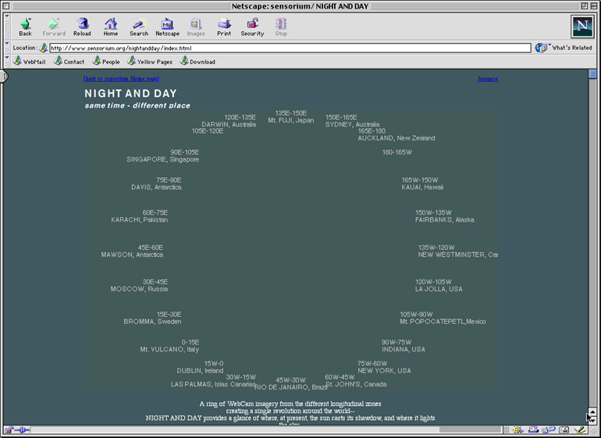
Task: Open the Security info button
Action: [252, 27]
